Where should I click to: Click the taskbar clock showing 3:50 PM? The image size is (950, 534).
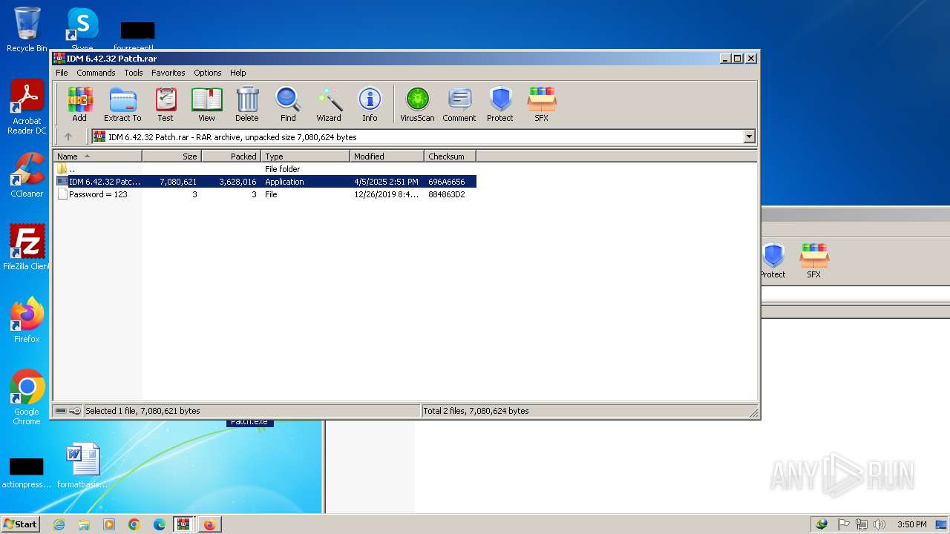pos(911,524)
